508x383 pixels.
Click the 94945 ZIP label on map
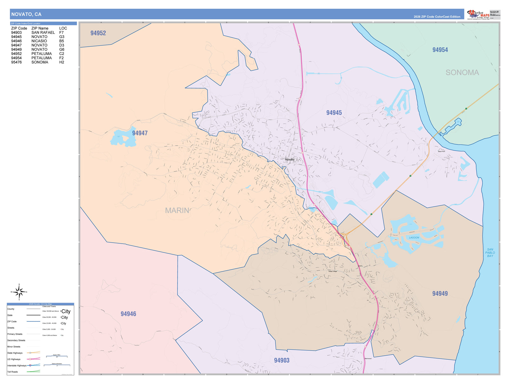point(334,113)
